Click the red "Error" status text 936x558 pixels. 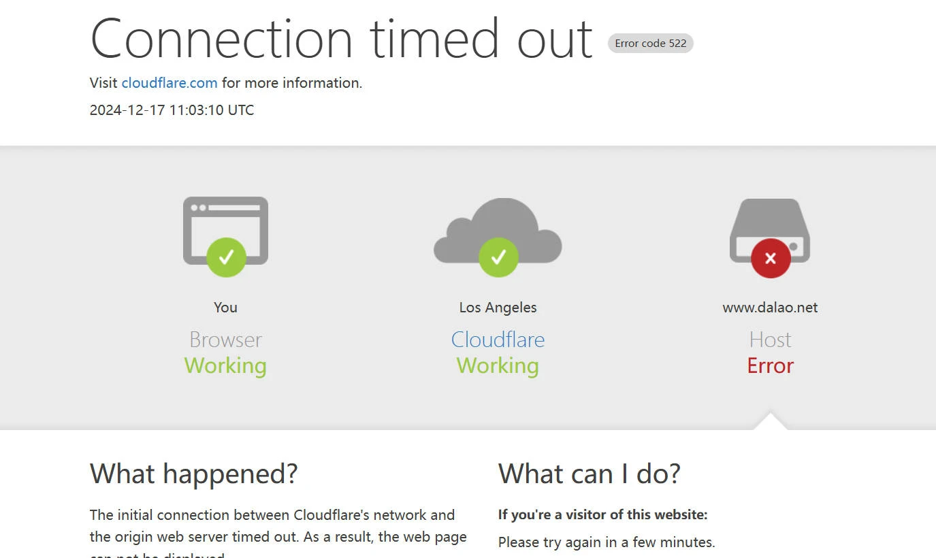tap(770, 366)
